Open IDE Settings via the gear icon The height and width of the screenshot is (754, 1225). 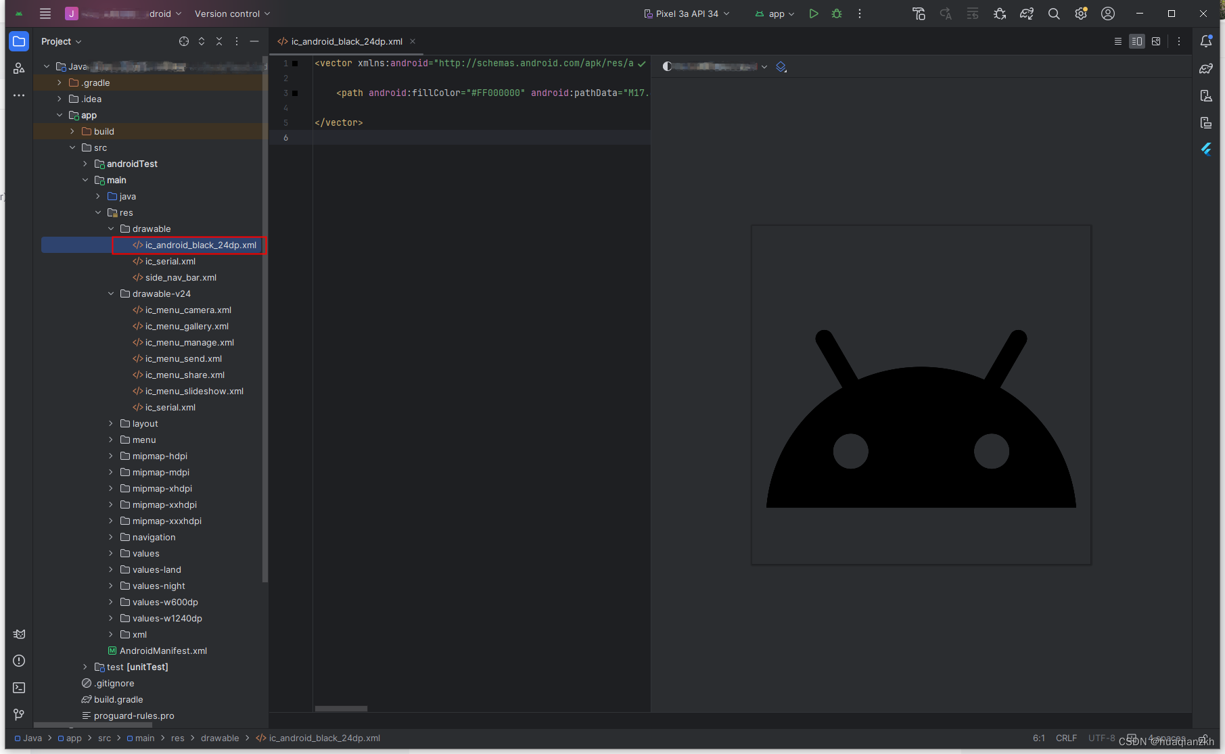pyautogui.click(x=1080, y=14)
